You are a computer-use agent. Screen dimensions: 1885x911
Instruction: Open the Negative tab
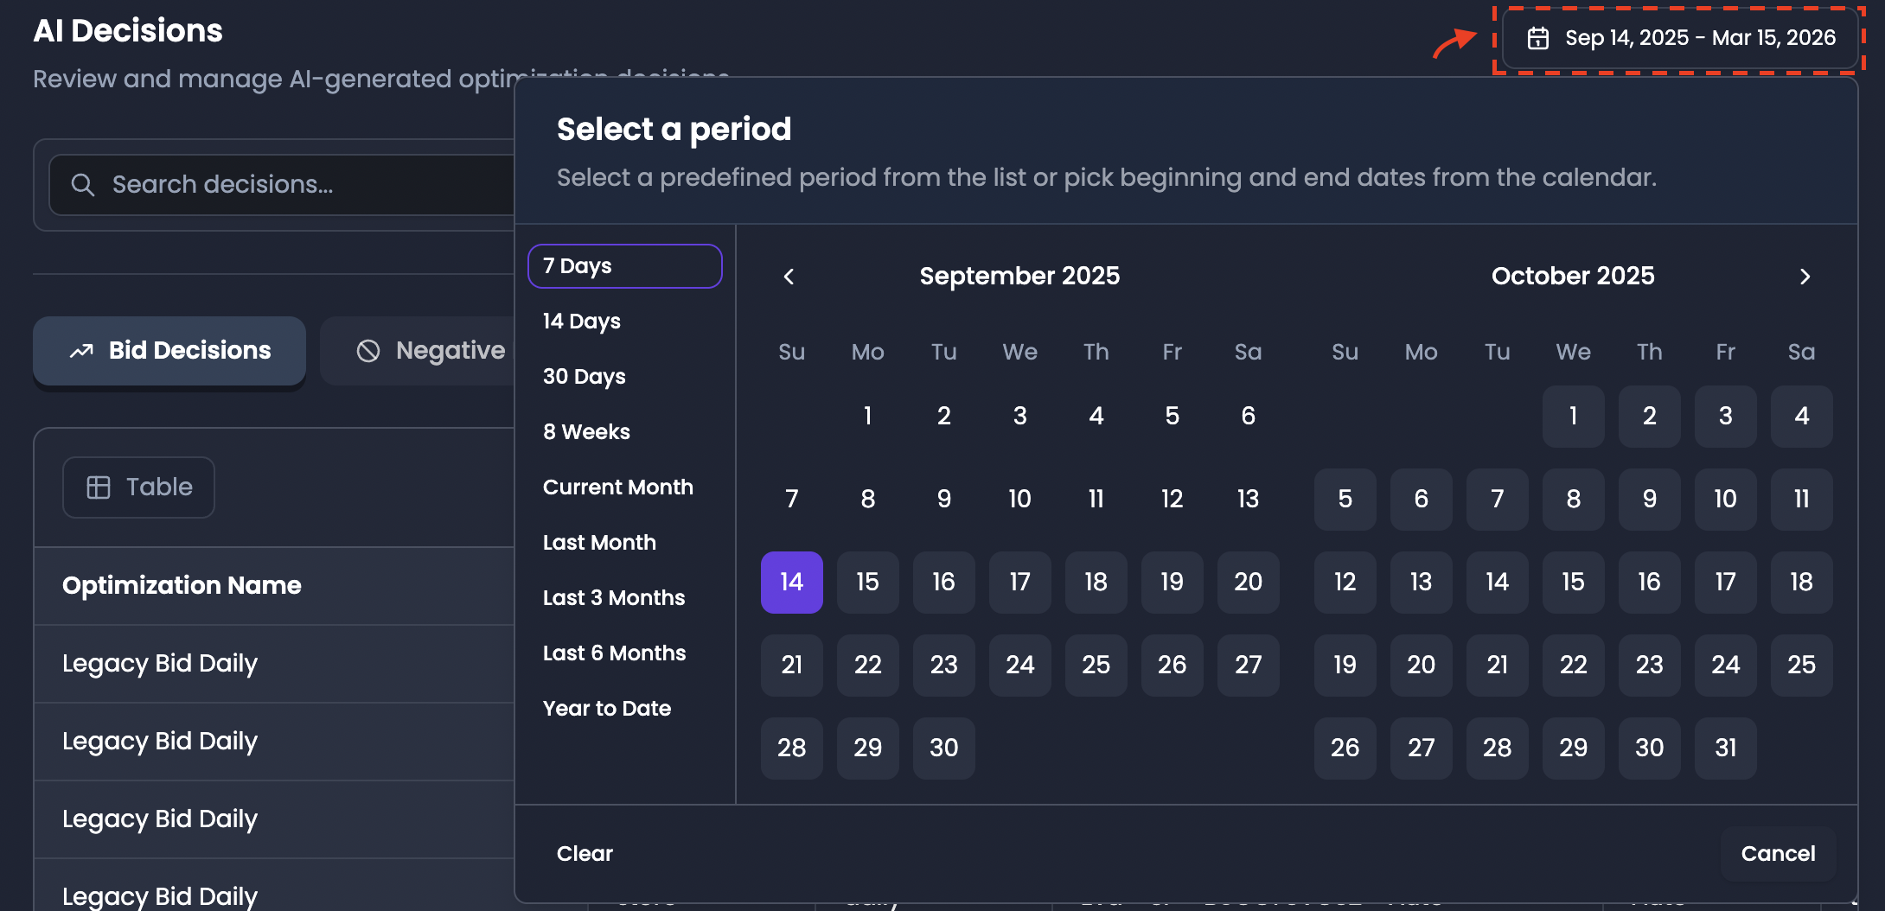pos(419,351)
